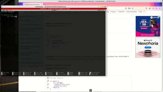Reset the 90% zoom level indicator

point(129,8)
